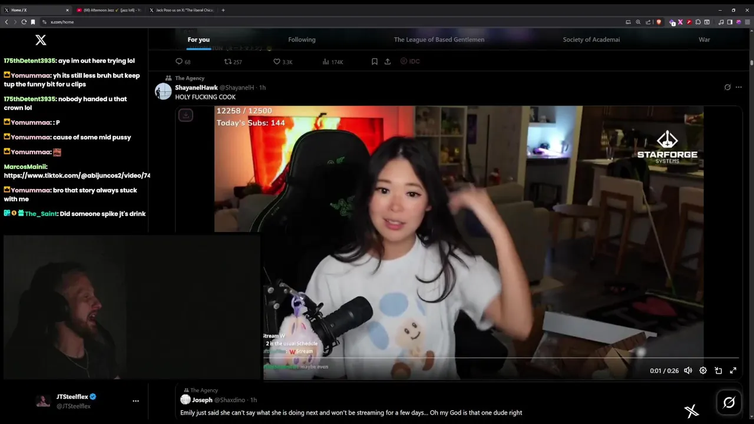Close the Home / X browser tab

click(x=67, y=10)
